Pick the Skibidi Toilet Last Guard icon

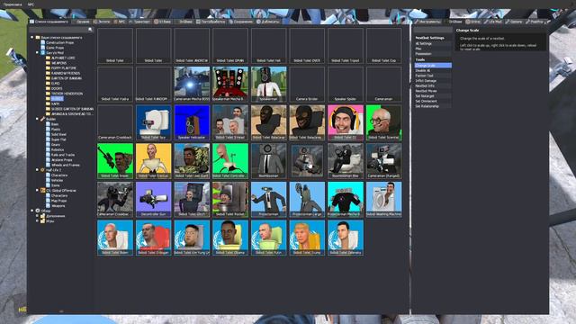click(x=192, y=161)
